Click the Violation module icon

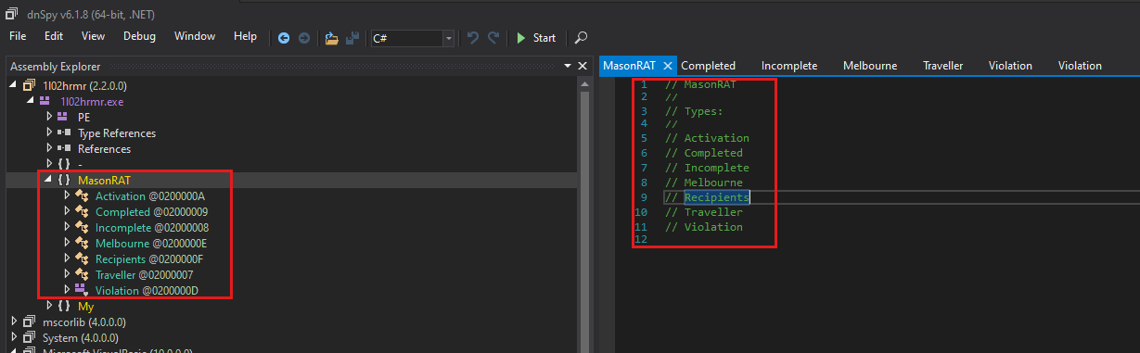pyautogui.click(x=81, y=290)
